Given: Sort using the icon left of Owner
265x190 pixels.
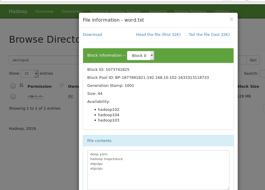Looking at the screenshot, I should click(61, 85).
